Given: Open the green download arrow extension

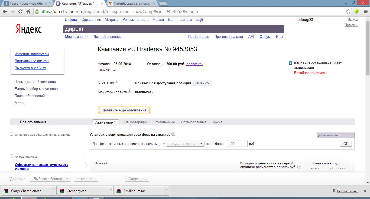Looking at the screenshot, I should (x=357, y=11).
